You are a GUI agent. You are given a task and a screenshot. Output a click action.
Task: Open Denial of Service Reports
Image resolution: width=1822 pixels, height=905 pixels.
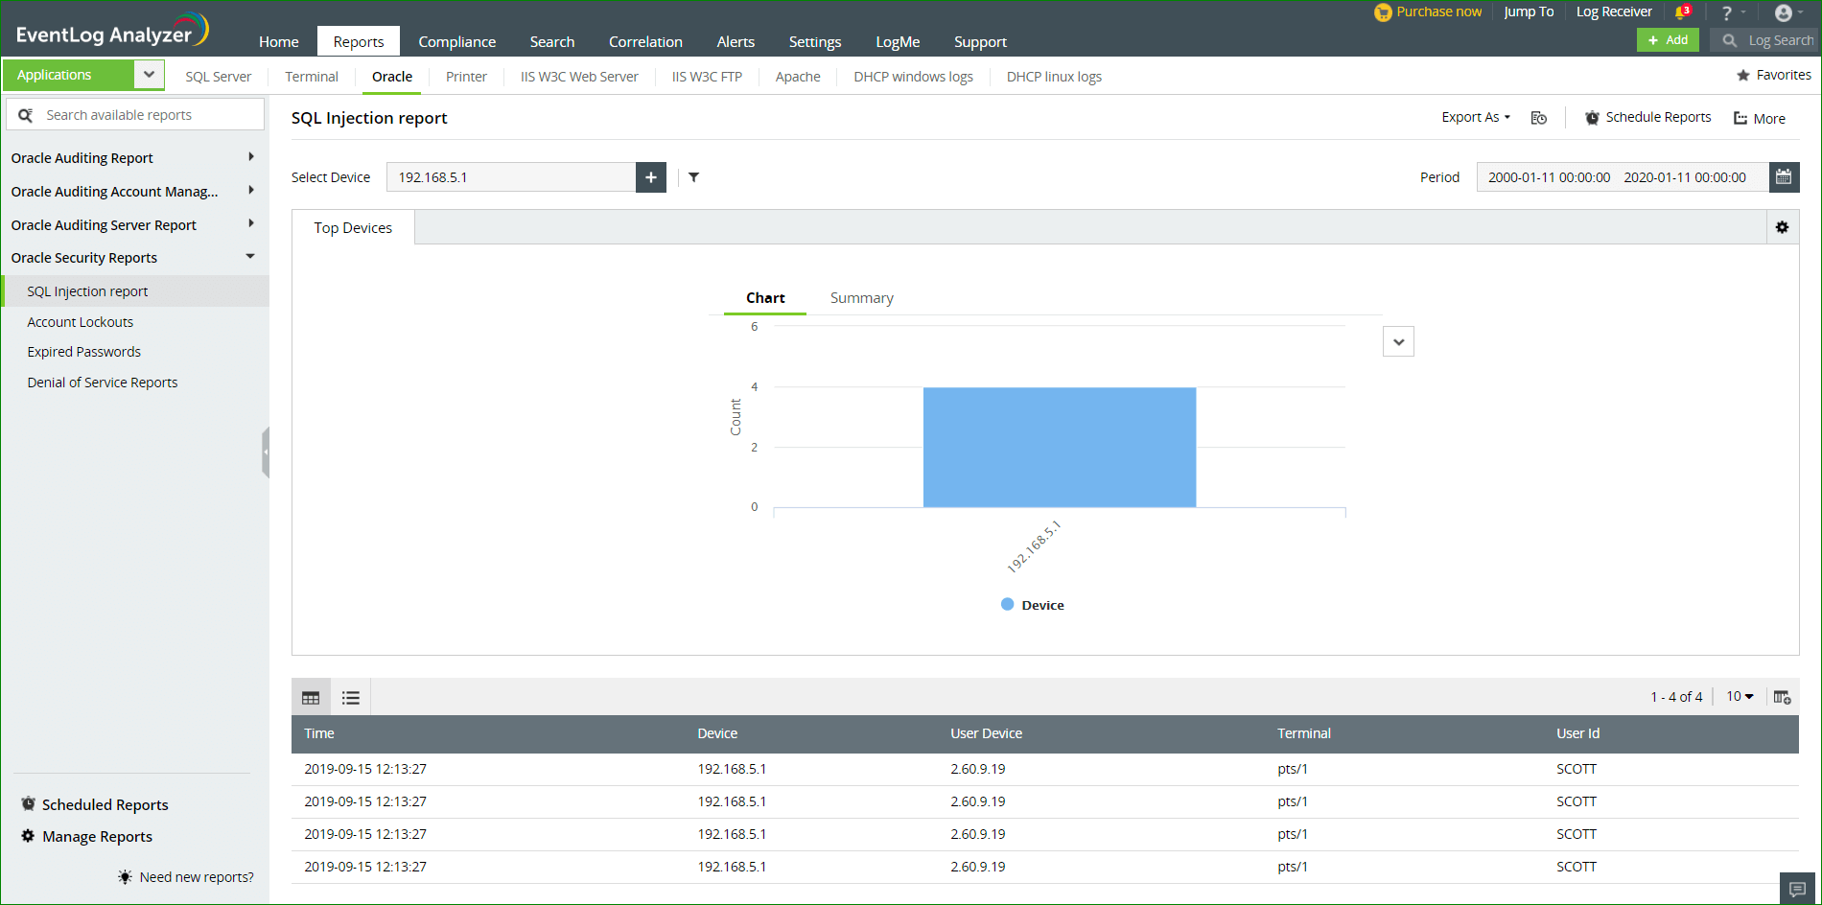click(103, 383)
